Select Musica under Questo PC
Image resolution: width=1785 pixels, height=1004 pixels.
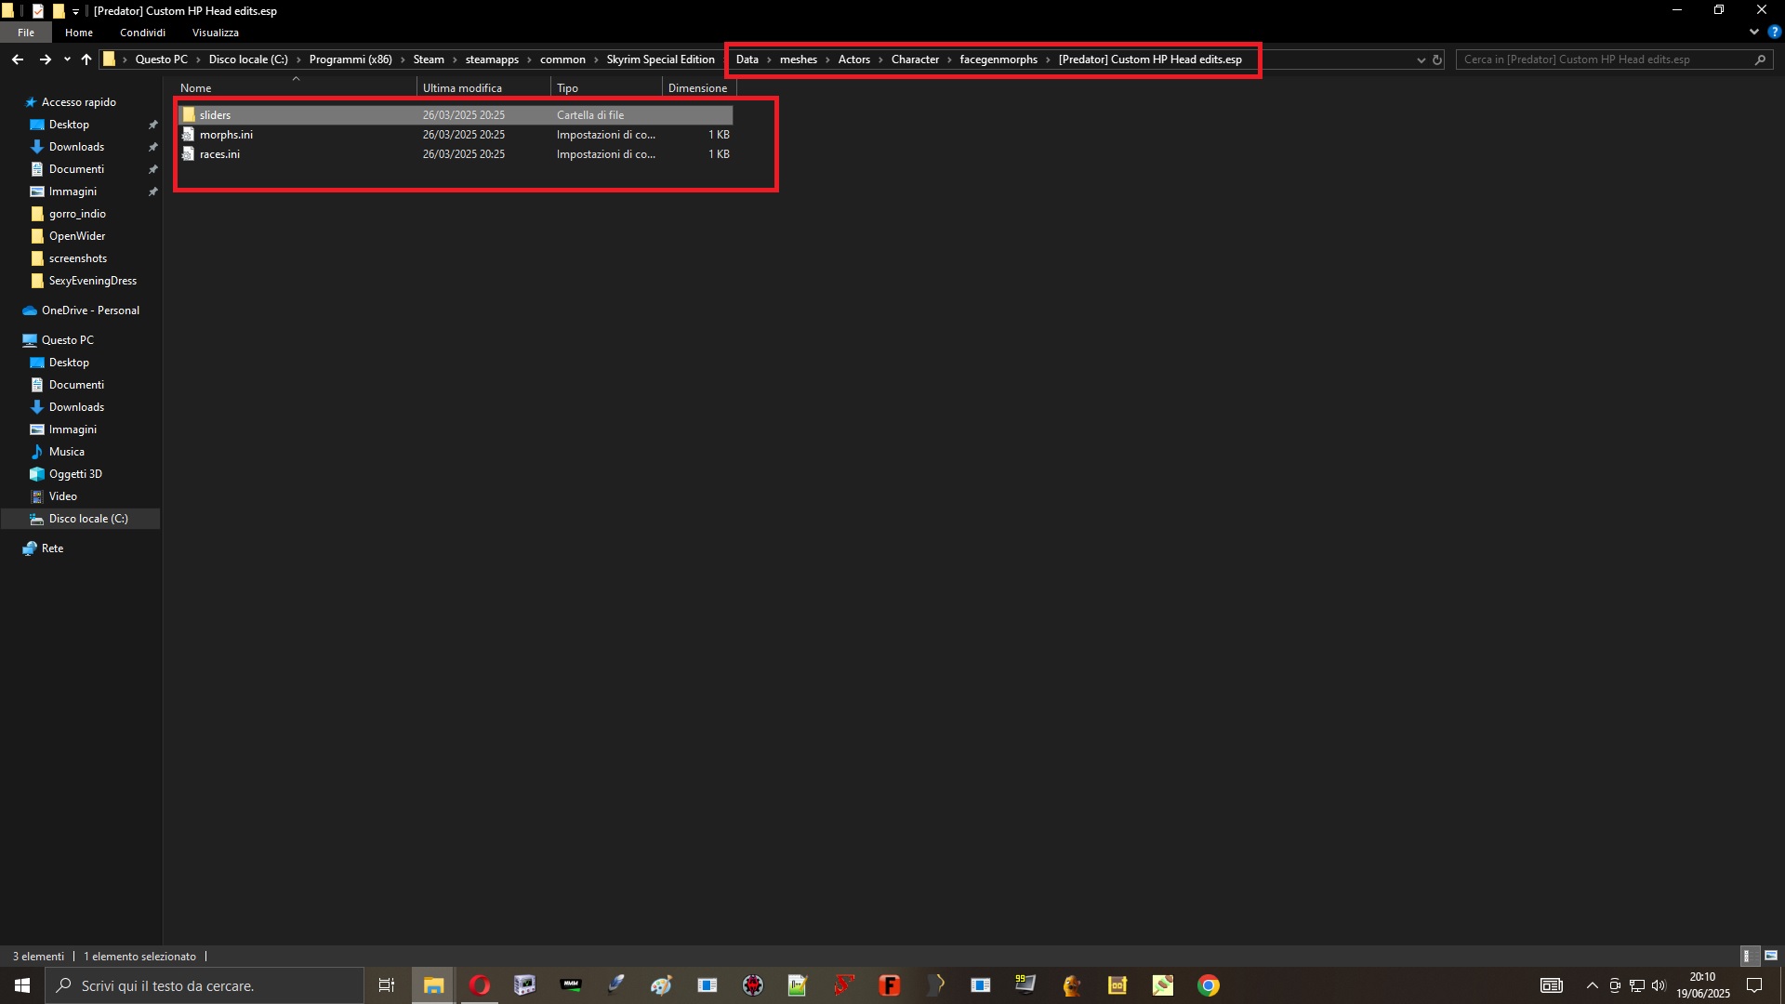point(67,452)
